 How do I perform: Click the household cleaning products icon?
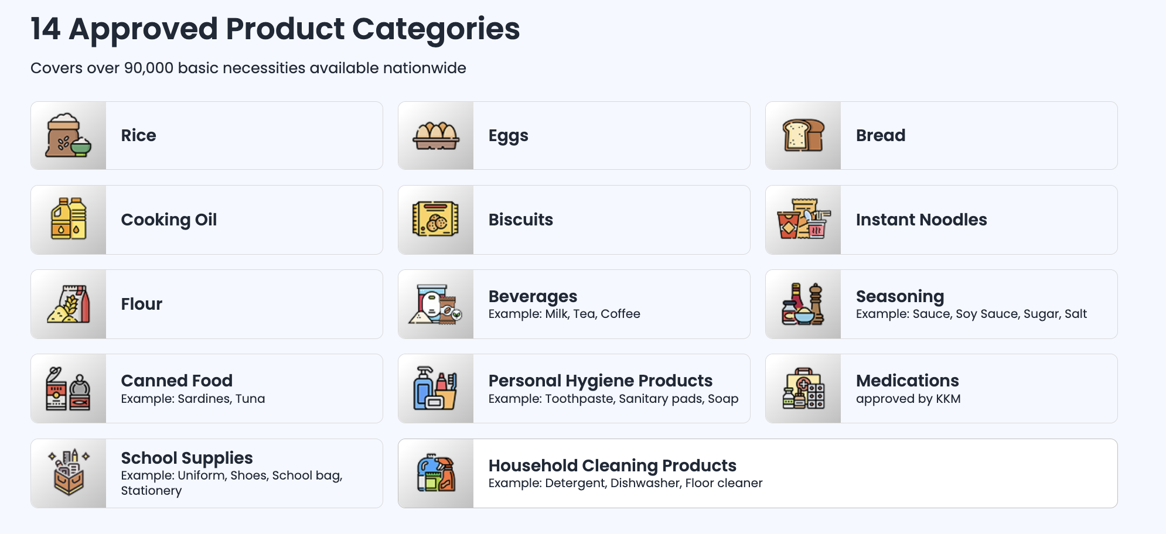[x=436, y=473]
